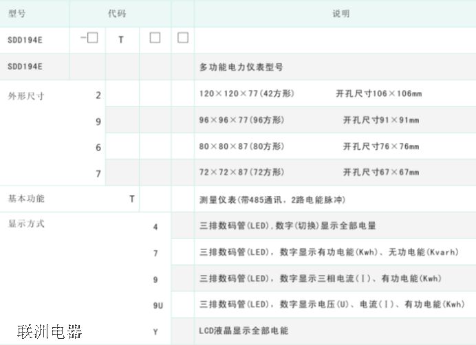This screenshot has height=345, width=476.
Task: Check the first empty box after the dash
Action: point(92,38)
